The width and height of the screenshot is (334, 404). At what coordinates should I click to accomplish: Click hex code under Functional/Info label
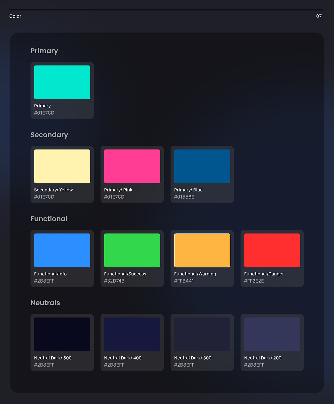[x=44, y=281]
